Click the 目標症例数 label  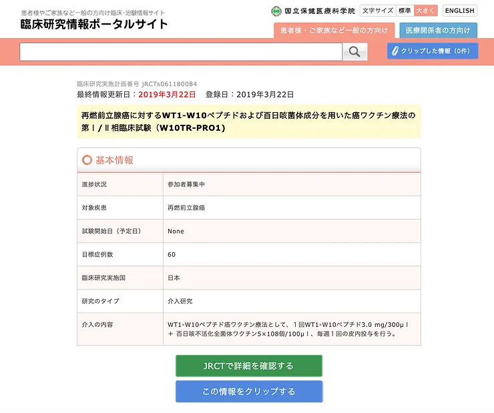[97, 254]
